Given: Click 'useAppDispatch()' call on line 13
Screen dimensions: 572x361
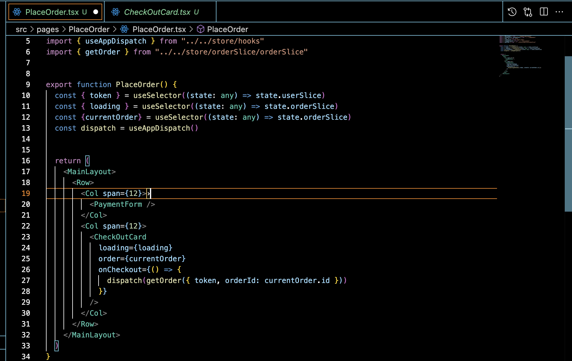Looking at the screenshot, I should tap(163, 128).
